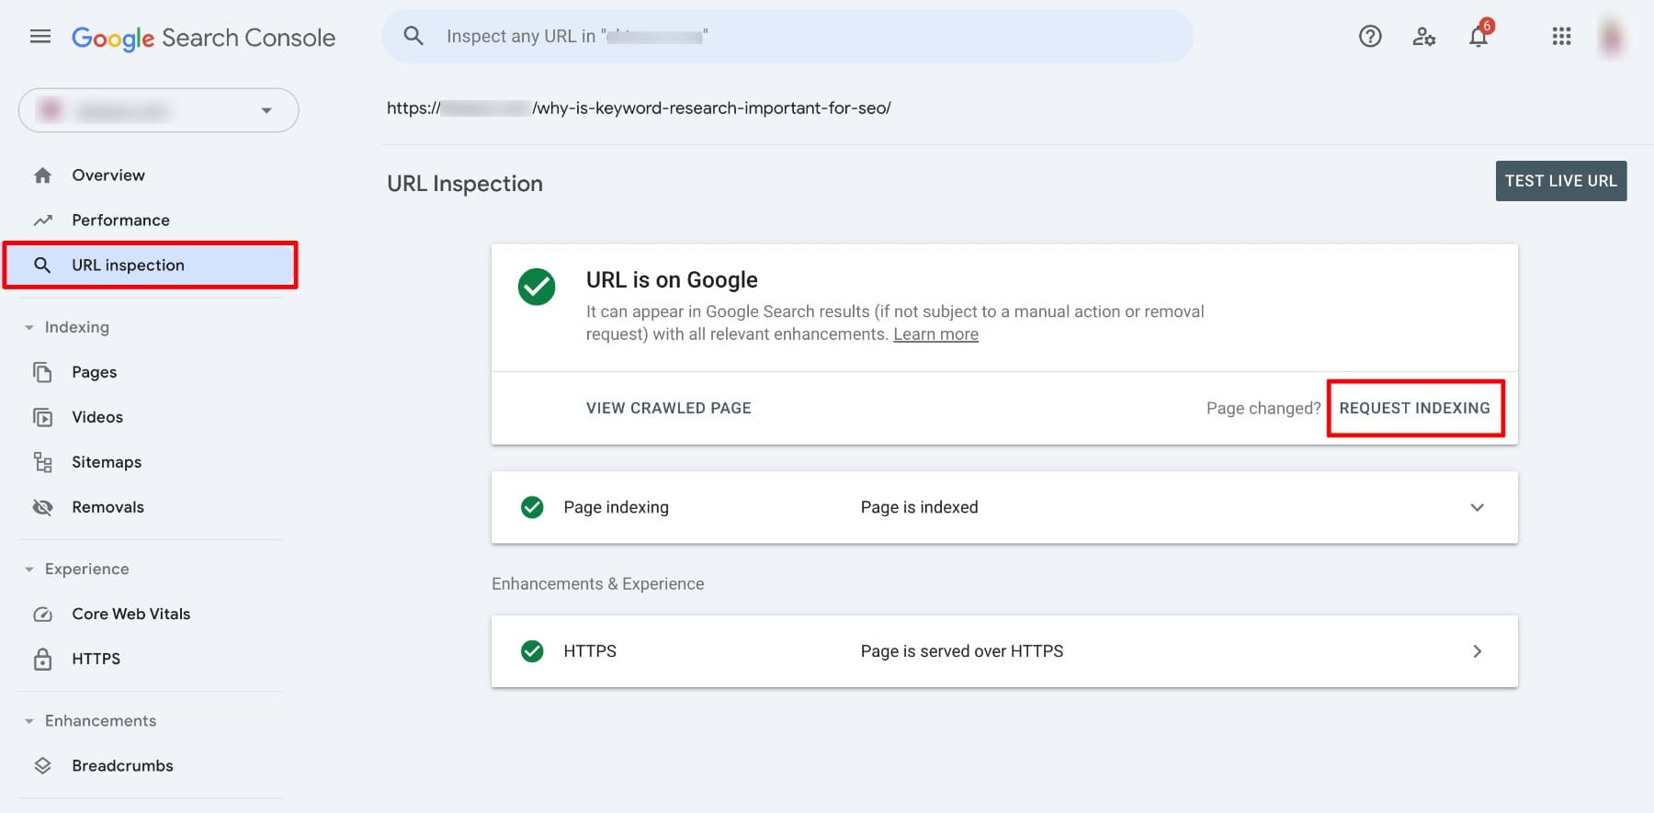Click 'Enhancements & Experience' heading
This screenshot has height=813, width=1654.
click(597, 584)
